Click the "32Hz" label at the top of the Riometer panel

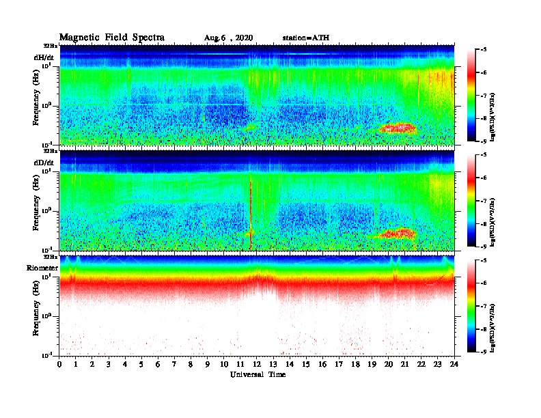click(x=50, y=257)
